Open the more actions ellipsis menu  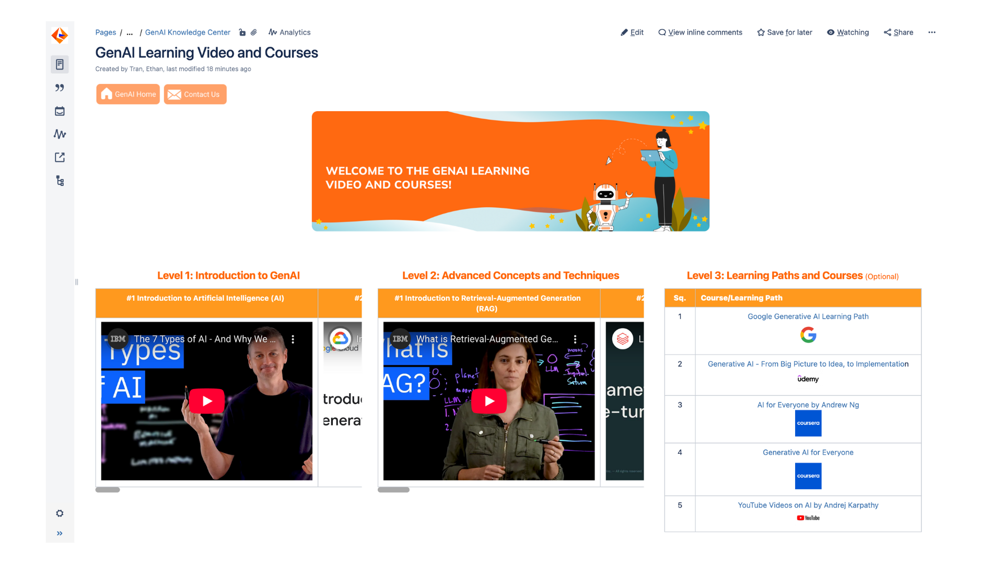click(x=931, y=32)
